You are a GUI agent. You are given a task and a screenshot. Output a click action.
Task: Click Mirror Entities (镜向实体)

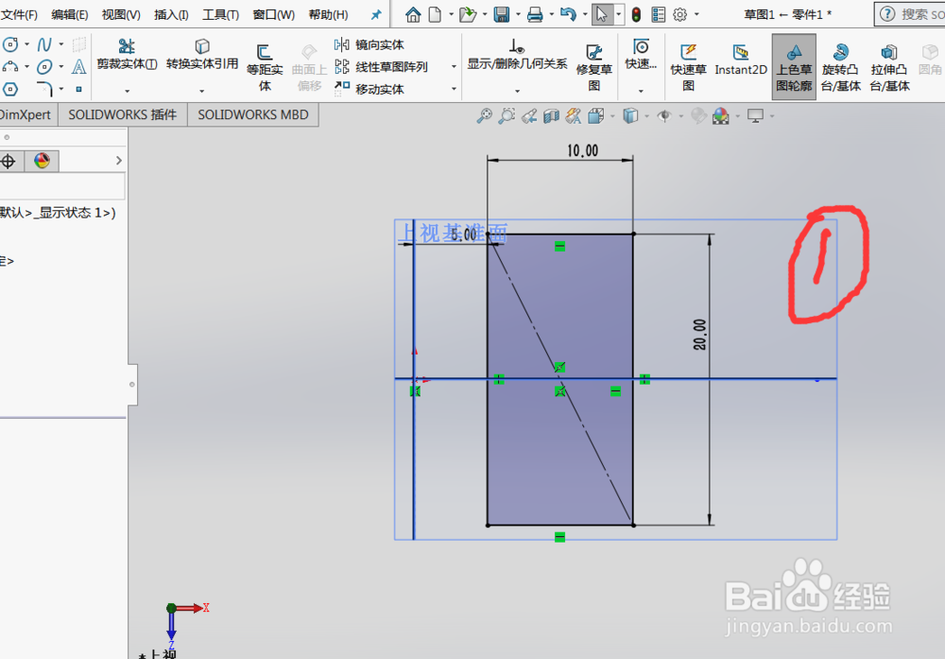pos(369,44)
